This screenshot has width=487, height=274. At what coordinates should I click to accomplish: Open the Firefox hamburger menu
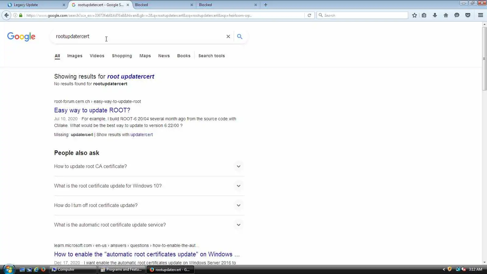point(481,15)
